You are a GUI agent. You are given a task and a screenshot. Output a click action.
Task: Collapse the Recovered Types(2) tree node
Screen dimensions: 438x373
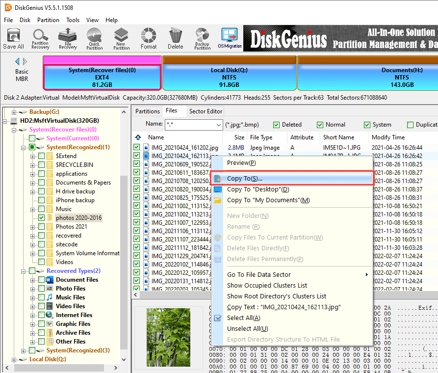click(24, 271)
